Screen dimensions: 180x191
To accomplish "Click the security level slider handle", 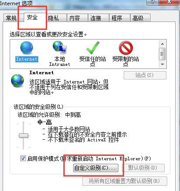I will click(23, 136).
